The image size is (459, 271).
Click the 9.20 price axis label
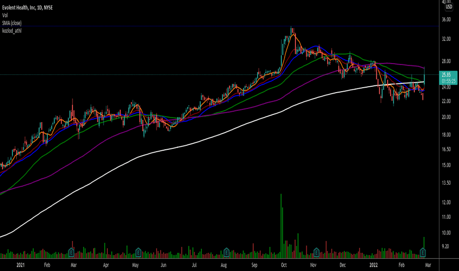pos(445,247)
